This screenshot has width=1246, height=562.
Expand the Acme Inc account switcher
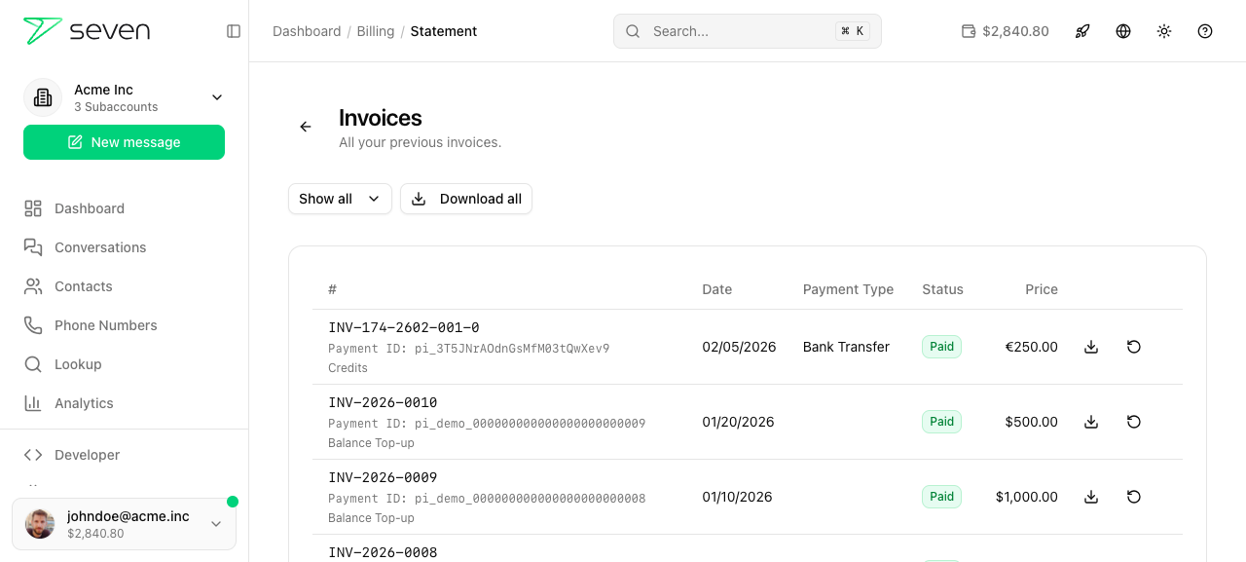[x=217, y=97]
